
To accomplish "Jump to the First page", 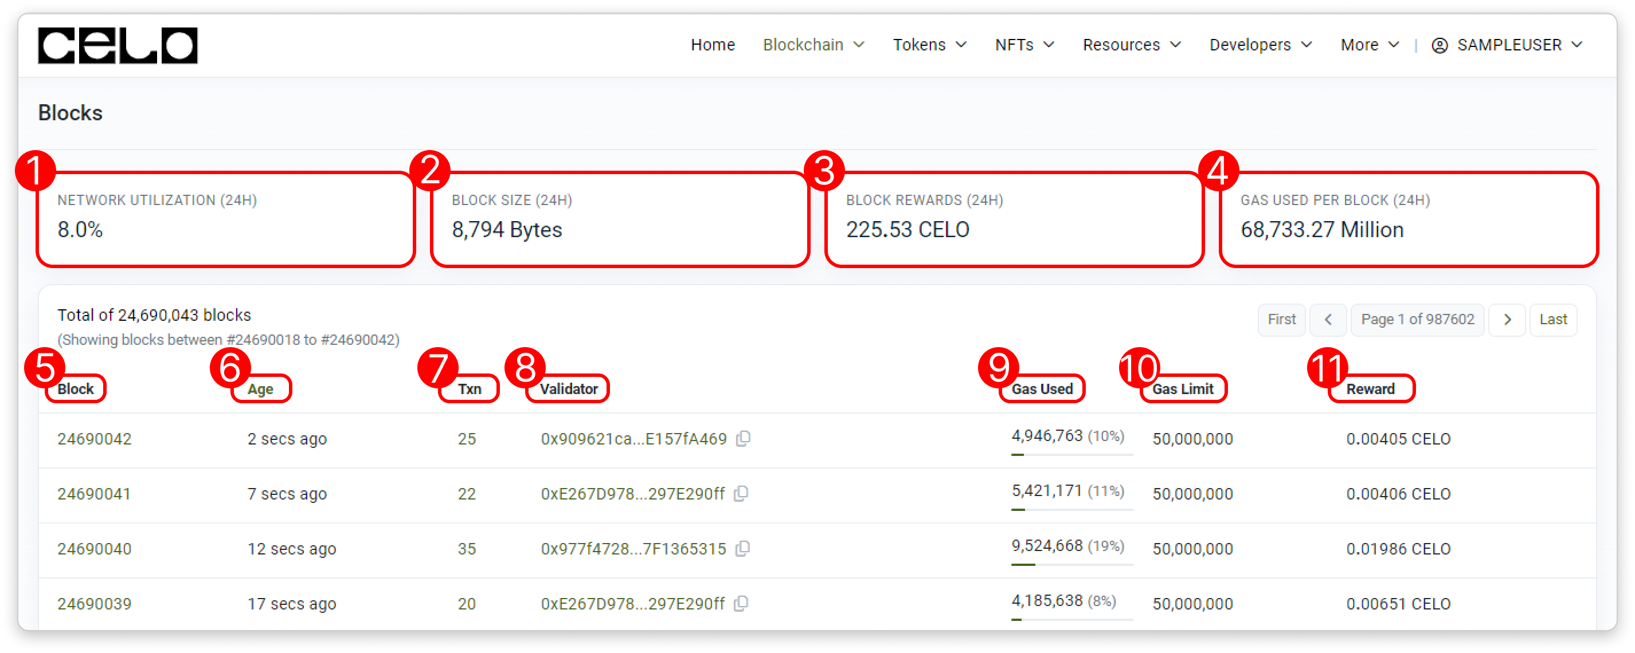I will click(1281, 320).
